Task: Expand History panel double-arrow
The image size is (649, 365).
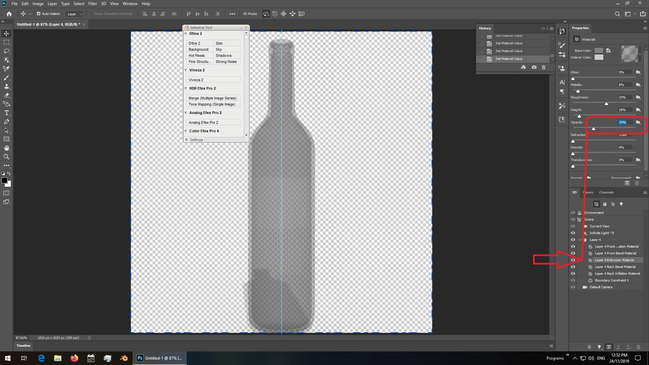Action: (543, 29)
